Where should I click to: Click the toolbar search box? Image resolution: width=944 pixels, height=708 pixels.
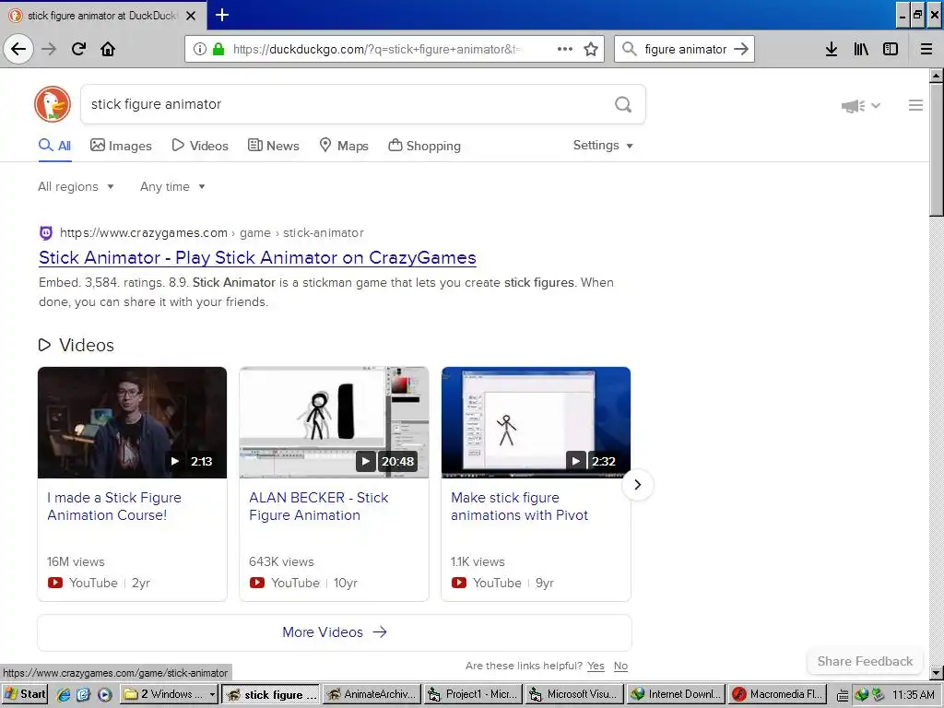tap(685, 49)
